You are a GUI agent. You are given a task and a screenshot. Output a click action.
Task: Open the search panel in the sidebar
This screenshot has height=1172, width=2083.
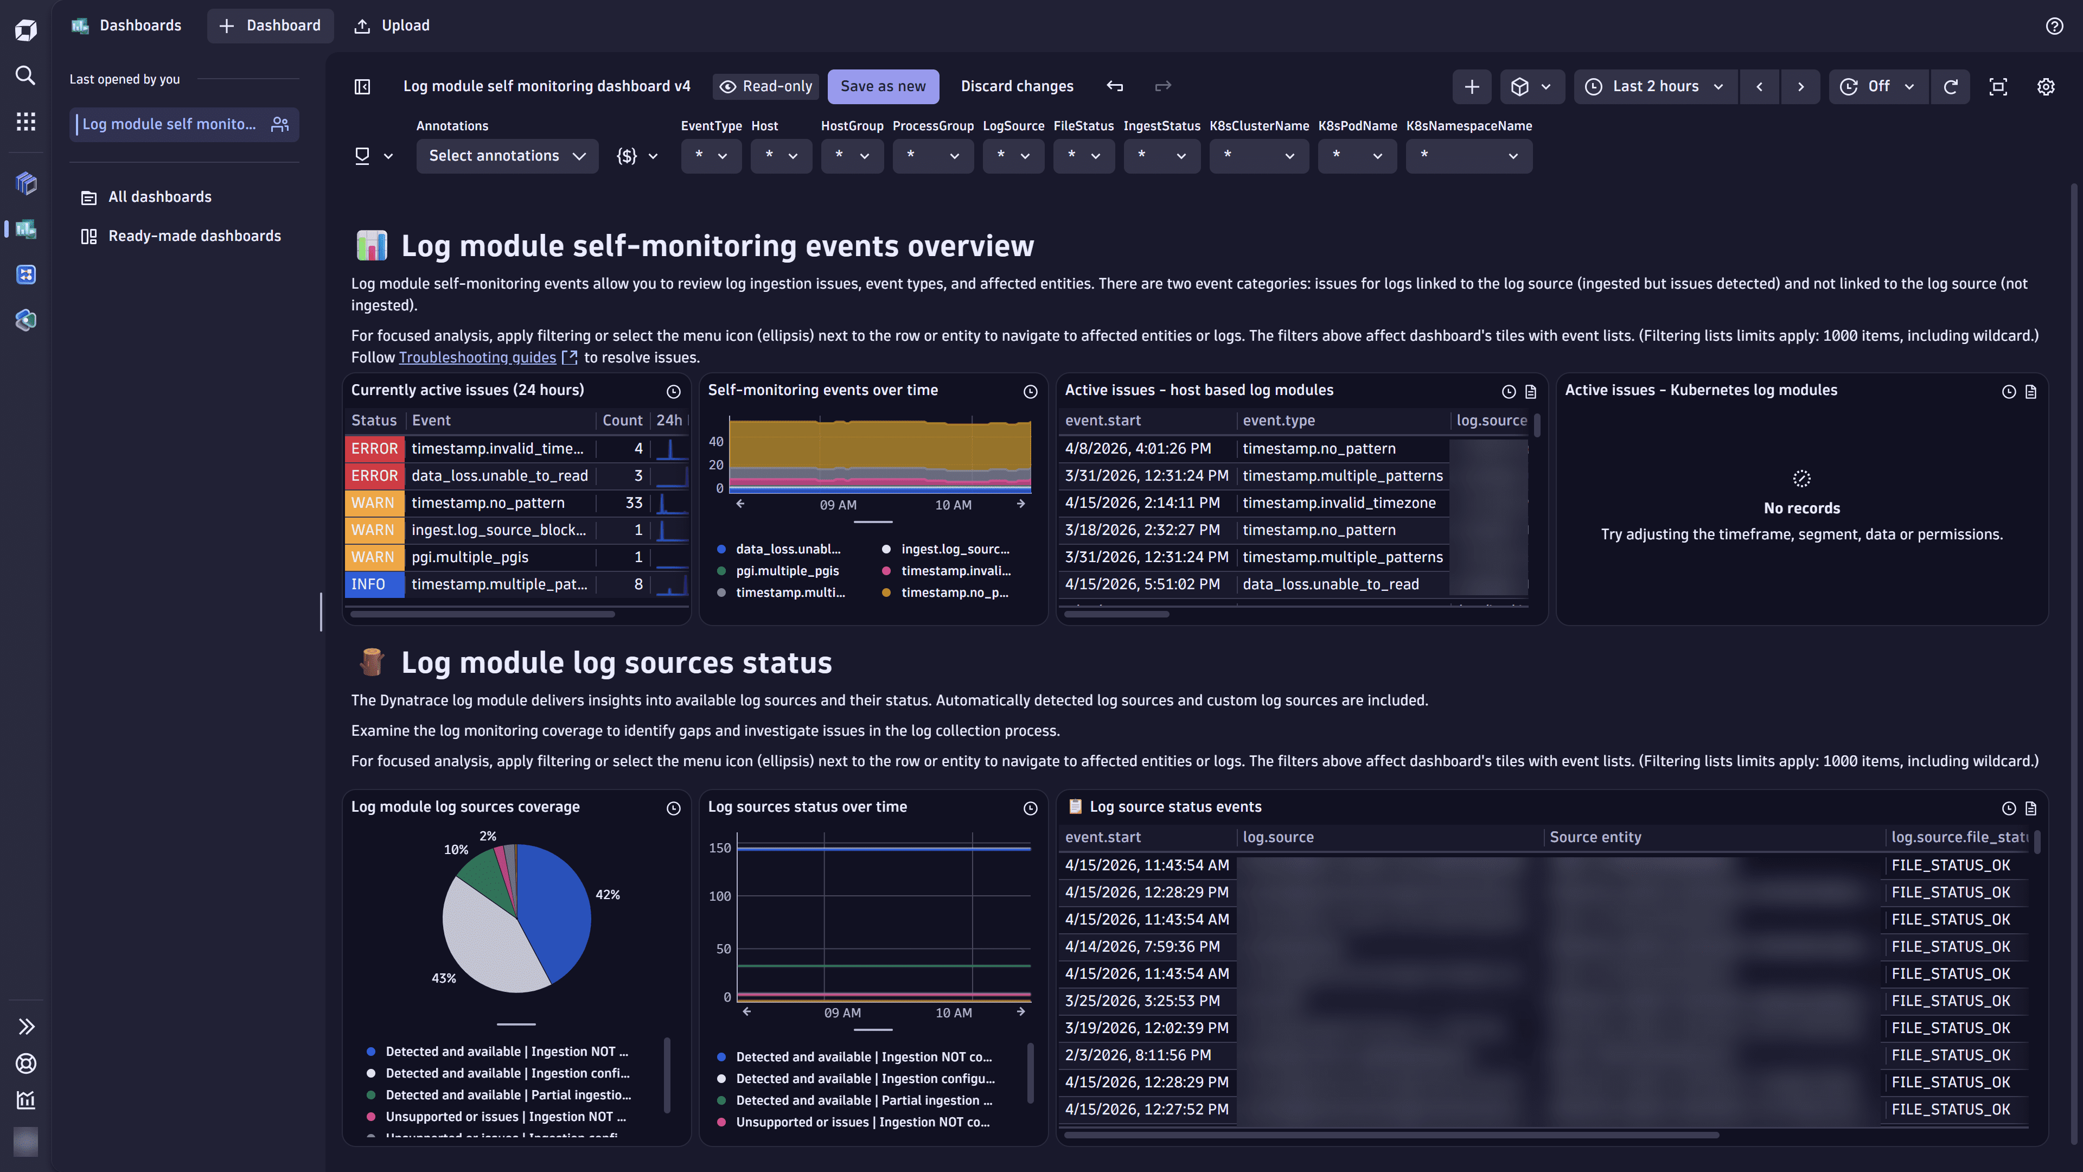tap(25, 75)
